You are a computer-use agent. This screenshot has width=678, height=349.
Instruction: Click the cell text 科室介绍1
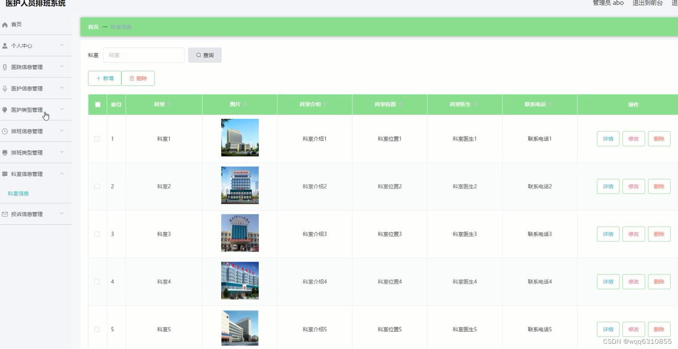(x=315, y=139)
